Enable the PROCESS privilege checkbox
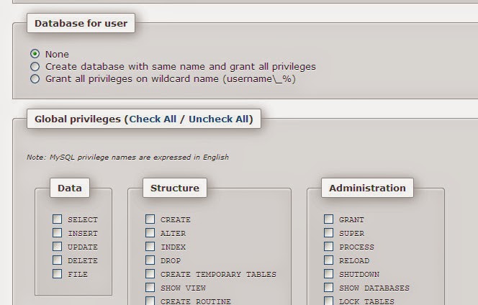The image size is (478, 305). click(328, 247)
